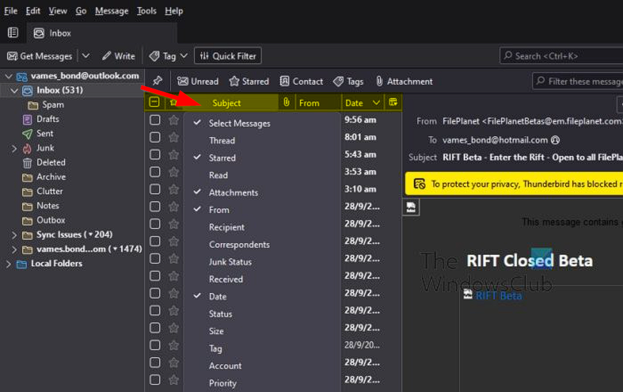Open the RIFT Beta link
This screenshot has width=623, height=392.
click(x=498, y=296)
